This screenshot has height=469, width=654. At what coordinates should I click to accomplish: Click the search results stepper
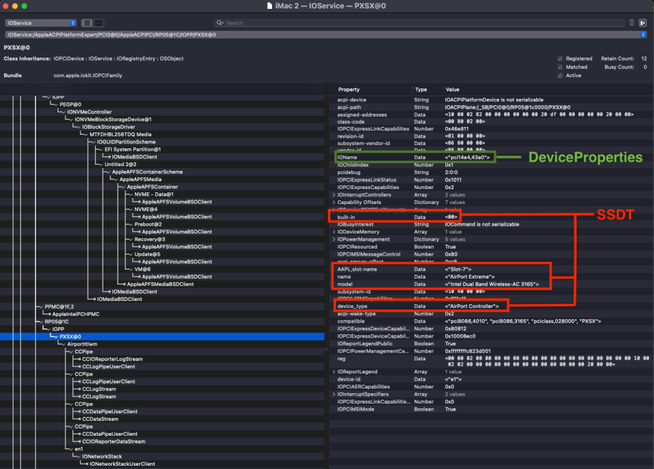tap(632, 23)
